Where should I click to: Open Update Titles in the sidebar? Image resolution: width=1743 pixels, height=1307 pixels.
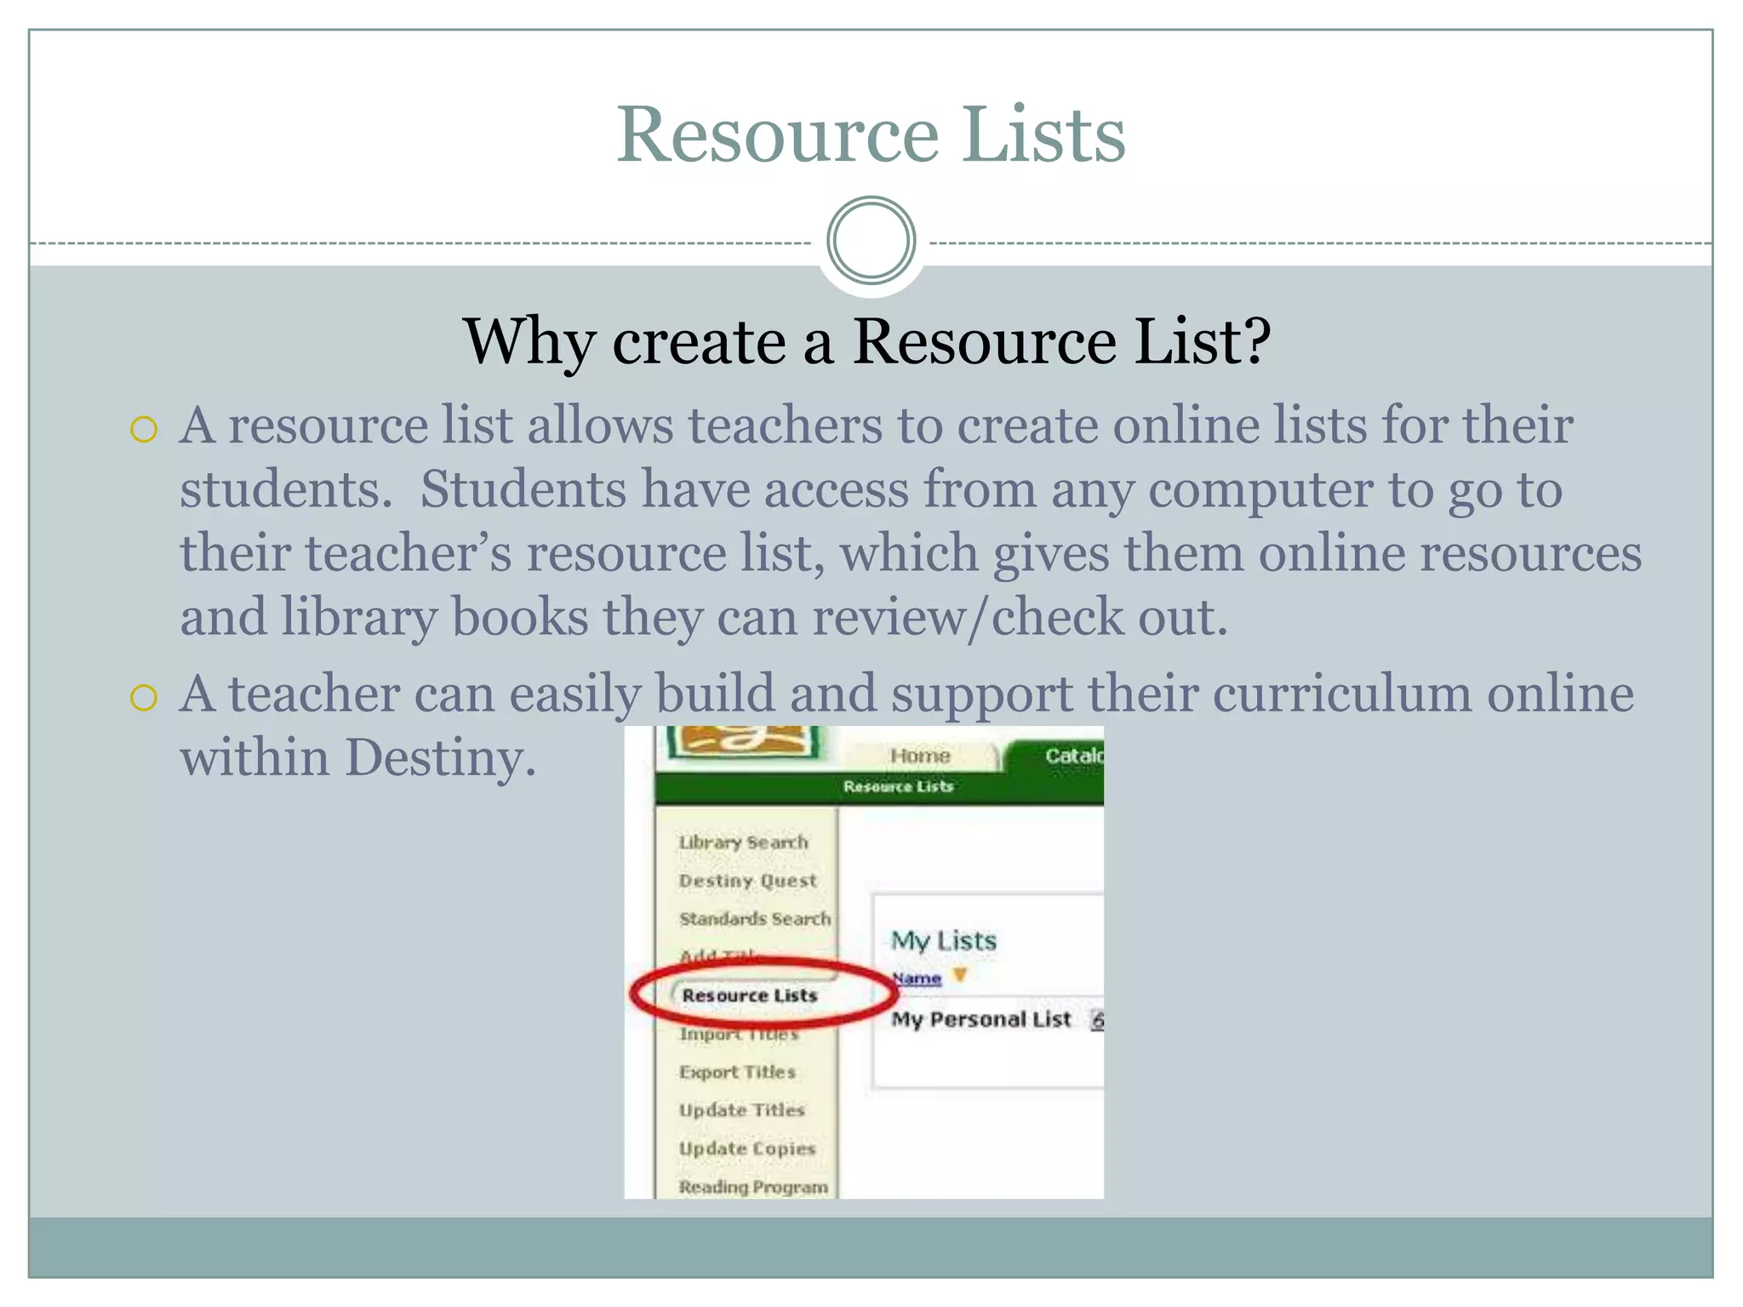pos(741,1110)
